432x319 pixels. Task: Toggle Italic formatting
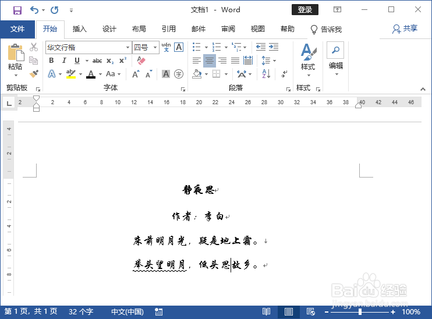64,61
